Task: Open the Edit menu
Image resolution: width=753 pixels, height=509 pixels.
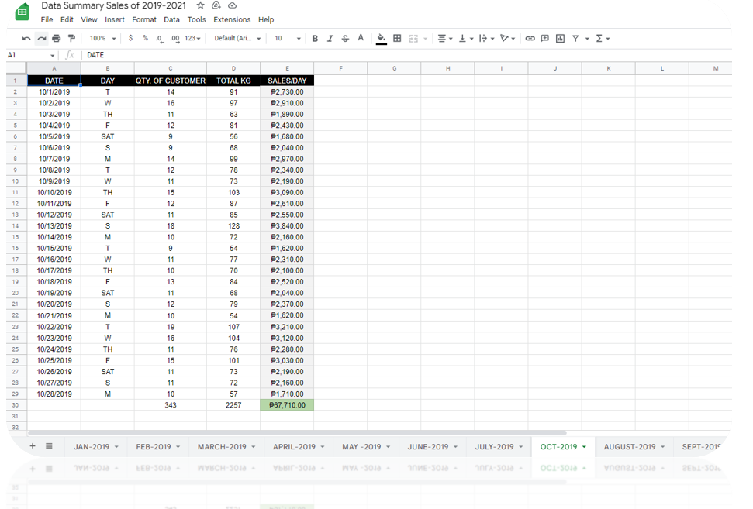Action: click(x=67, y=19)
